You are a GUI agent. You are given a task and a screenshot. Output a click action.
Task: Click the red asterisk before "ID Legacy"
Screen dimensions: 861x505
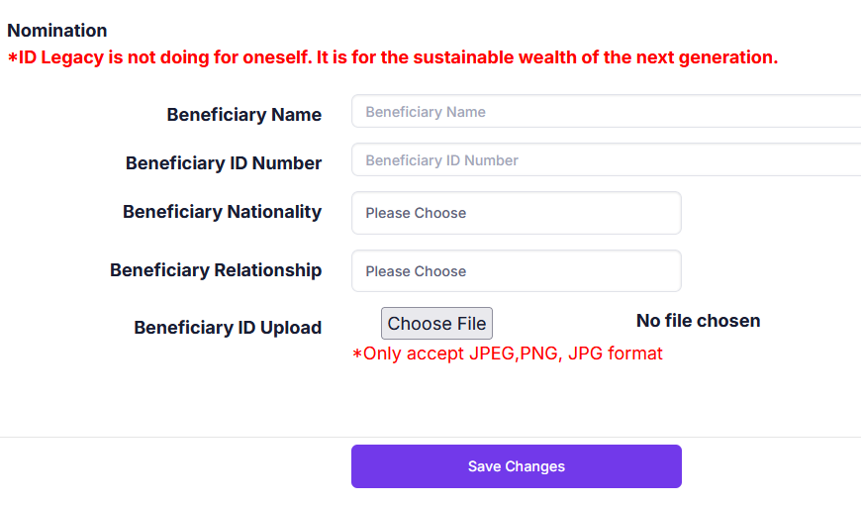click(13, 58)
